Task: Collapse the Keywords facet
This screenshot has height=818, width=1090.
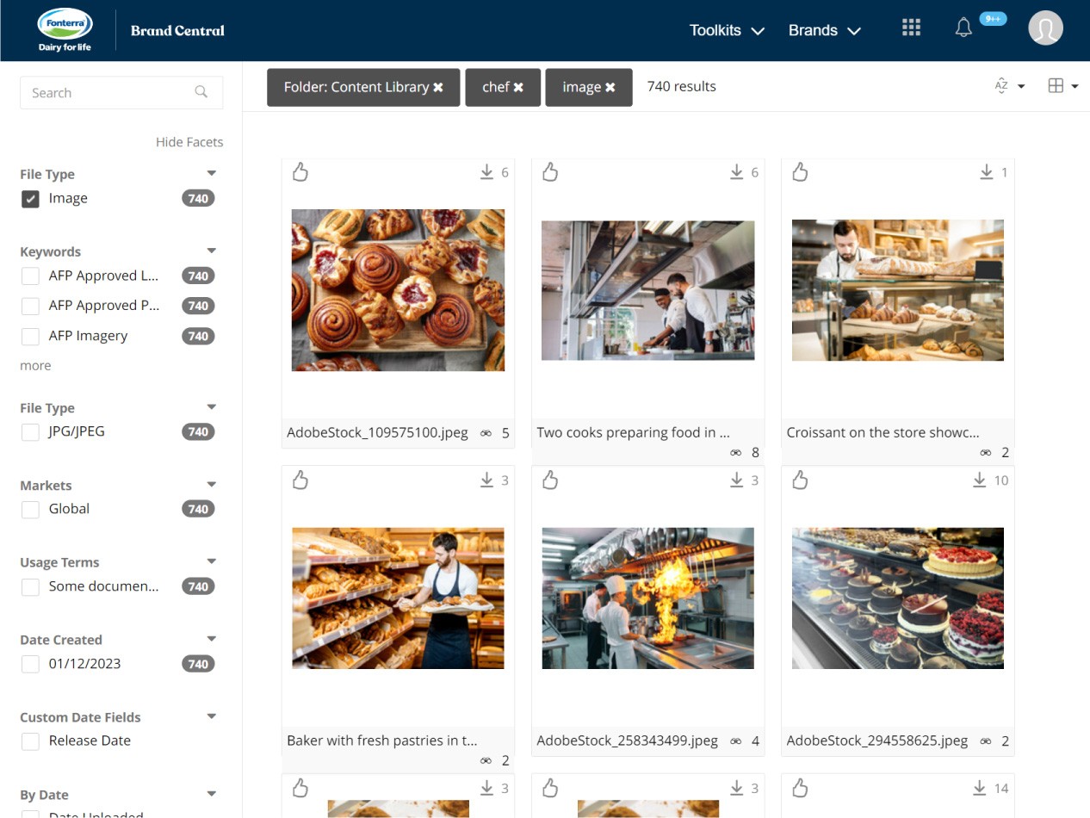Action: click(x=212, y=251)
